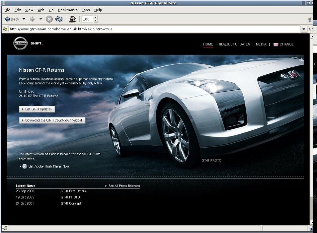
Task: Open the Back history dropdown arrow
Action: tap(24, 19)
